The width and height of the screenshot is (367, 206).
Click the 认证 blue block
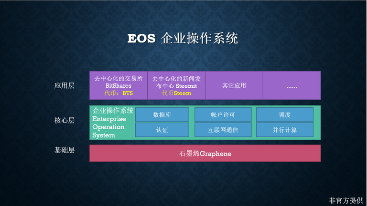tap(162, 130)
